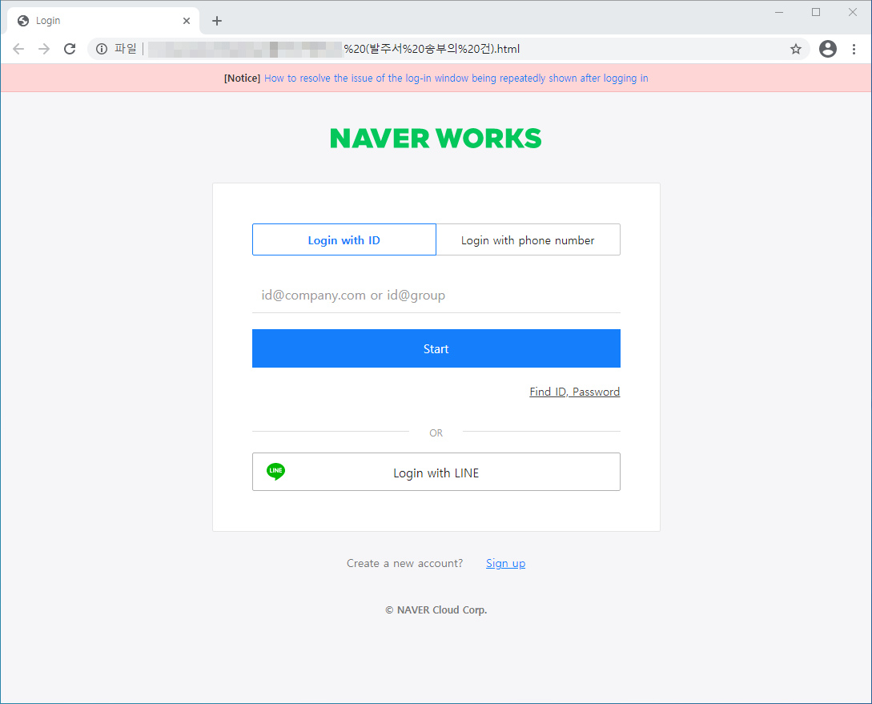Click the 'Create a new account?' text
Viewport: 872px width, 704px height.
405,563
